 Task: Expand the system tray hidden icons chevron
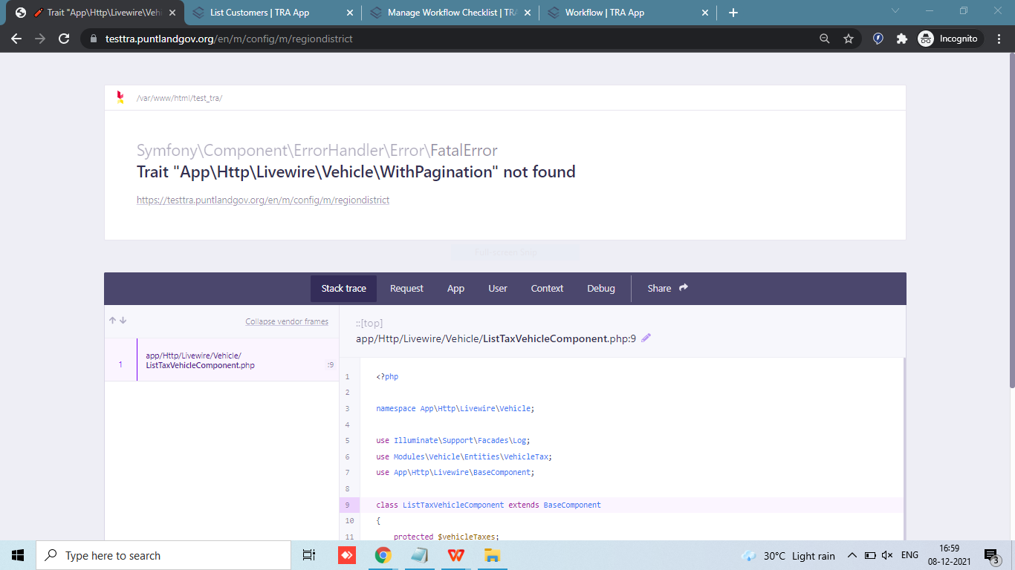point(852,555)
